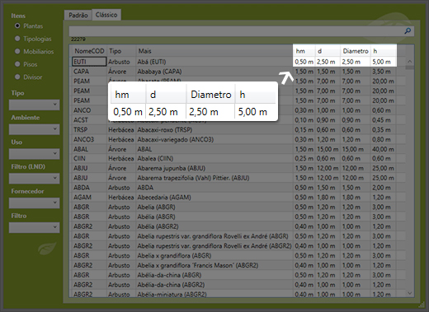Screen dimensions: 429x312
Task: Select the Tipologias radio button
Action: pos(17,39)
